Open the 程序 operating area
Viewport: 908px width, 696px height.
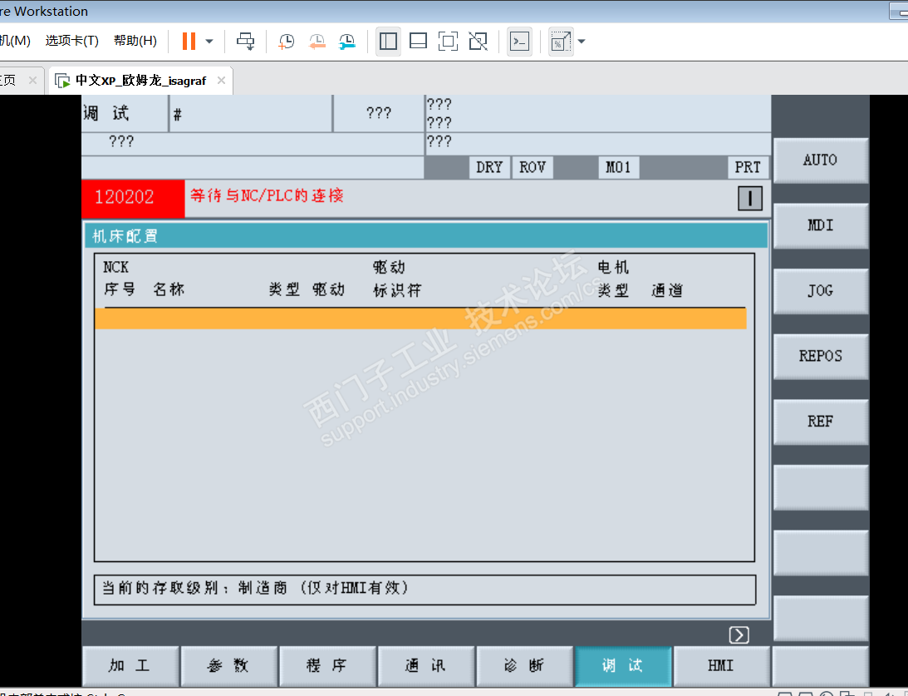pyautogui.click(x=328, y=666)
